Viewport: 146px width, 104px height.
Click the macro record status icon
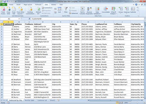[x=8, y=103]
